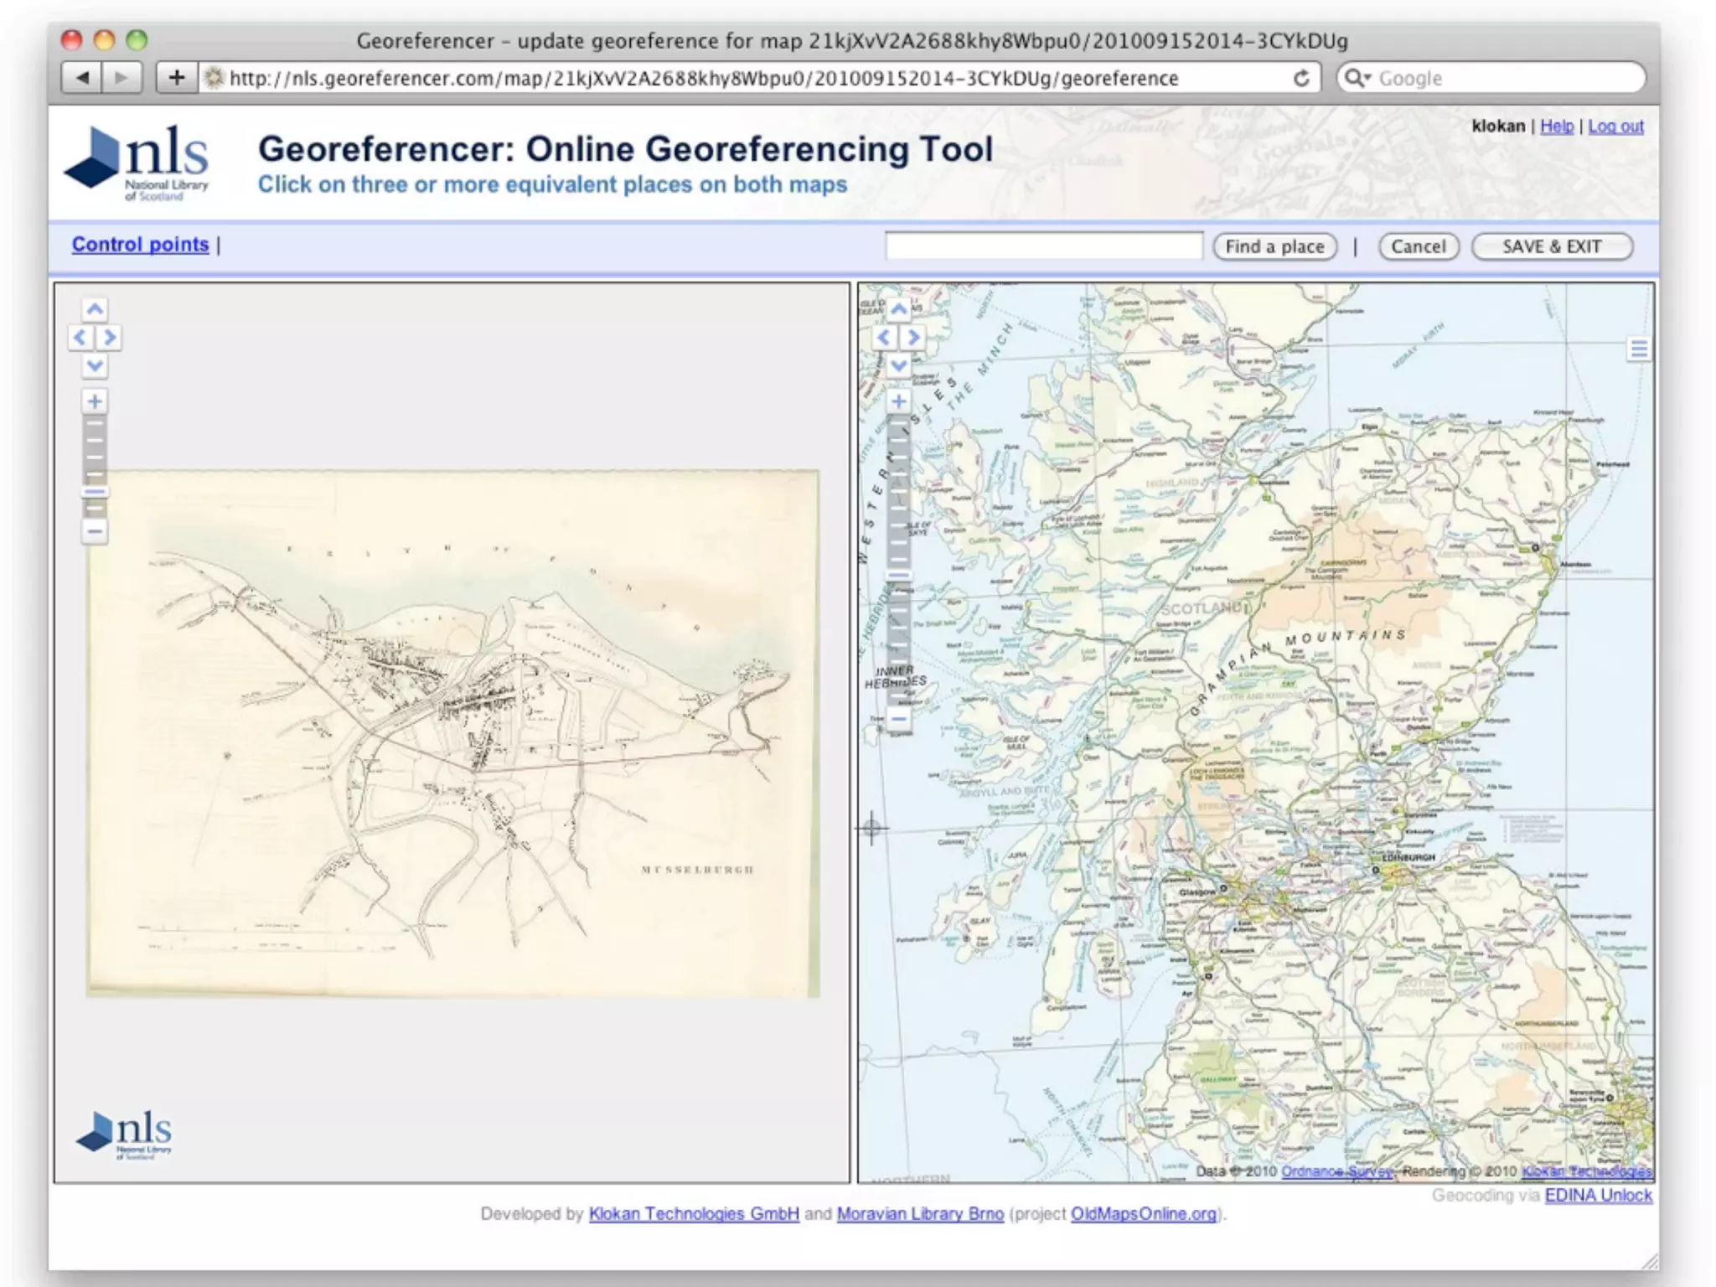
Task: Pan the old map up with the arrow
Action: [95, 310]
